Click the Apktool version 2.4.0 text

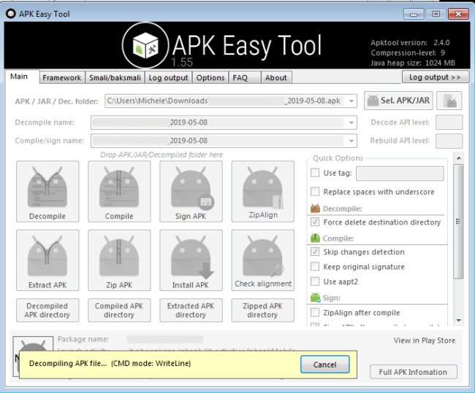[x=410, y=42]
